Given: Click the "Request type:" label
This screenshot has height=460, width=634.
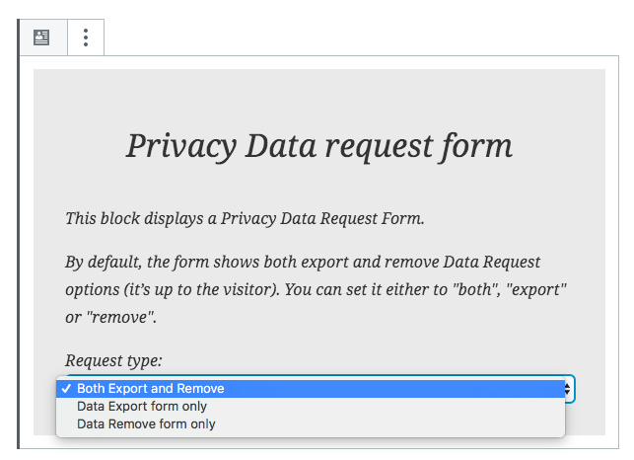Looking at the screenshot, I should pyautogui.click(x=113, y=360).
